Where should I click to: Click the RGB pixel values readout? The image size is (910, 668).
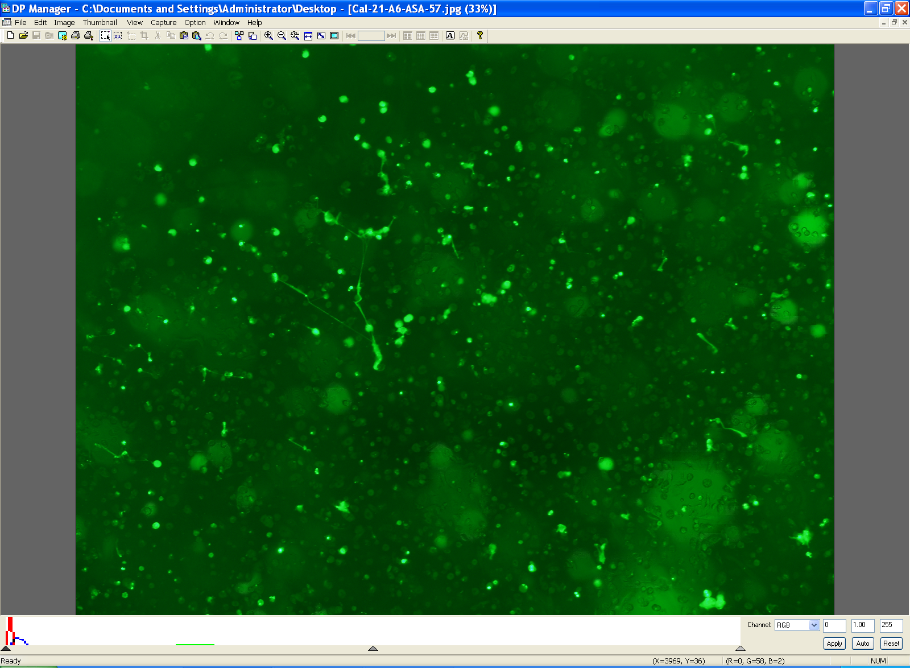click(x=755, y=661)
